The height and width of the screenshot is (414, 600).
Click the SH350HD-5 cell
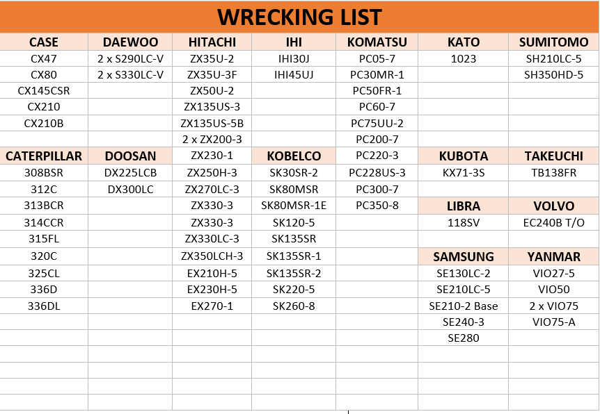(x=553, y=74)
